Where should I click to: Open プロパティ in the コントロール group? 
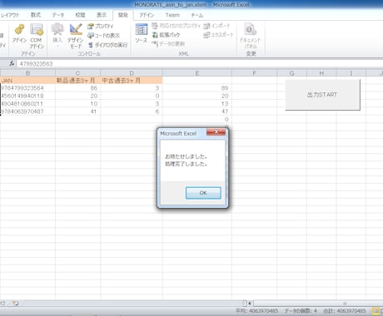pos(100,27)
